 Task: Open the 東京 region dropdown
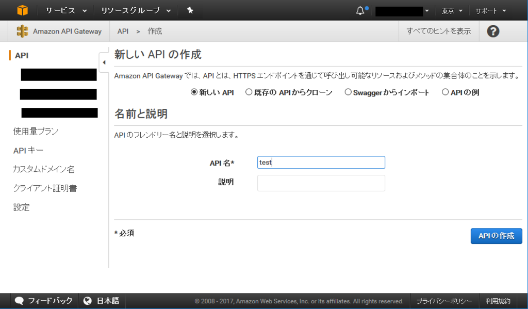pyautogui.click(x=452, y=11)
